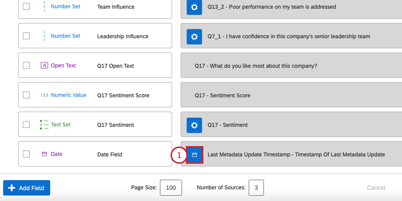Click the Text Set type icon
This screenshot has height=201, width=402.
click(x=44, y=125)
